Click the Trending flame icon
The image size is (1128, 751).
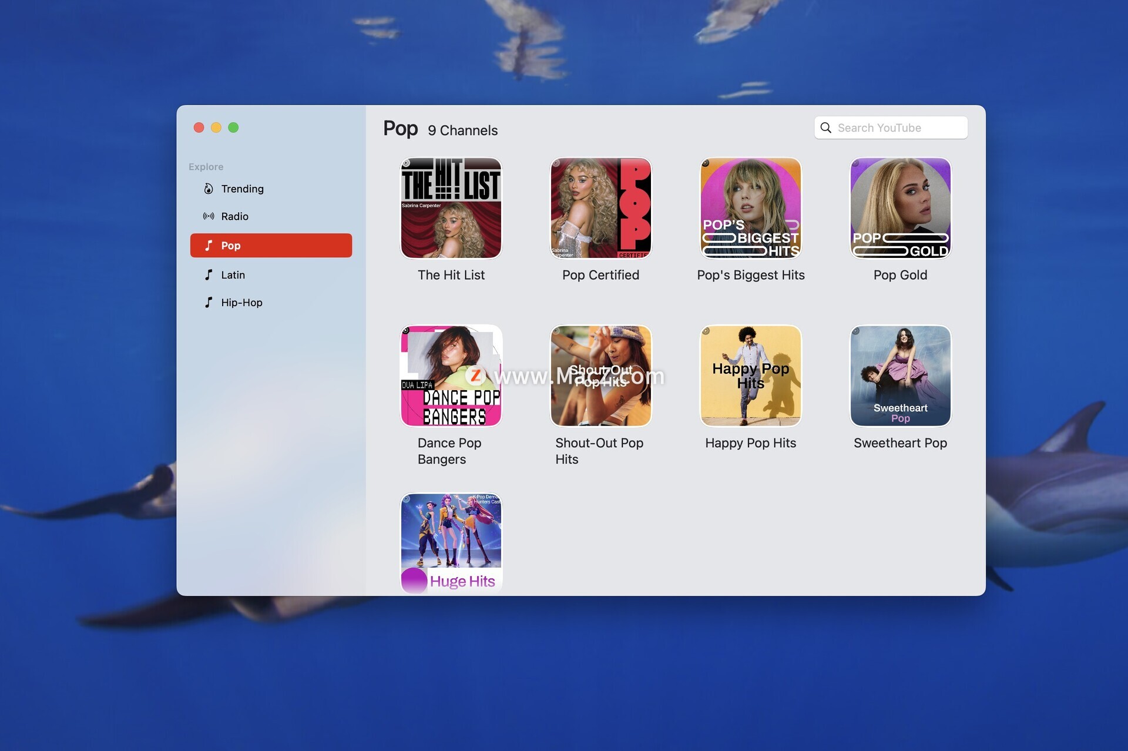pyautogui.click(x=209, y=189)
